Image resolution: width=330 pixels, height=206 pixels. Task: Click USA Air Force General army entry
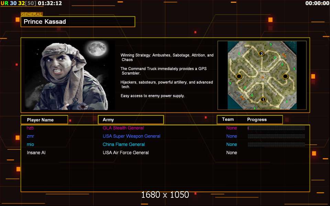[x=126, y=152]
